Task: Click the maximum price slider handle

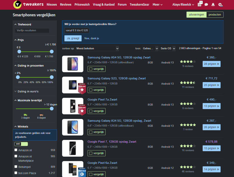Action: pos(52,52)
